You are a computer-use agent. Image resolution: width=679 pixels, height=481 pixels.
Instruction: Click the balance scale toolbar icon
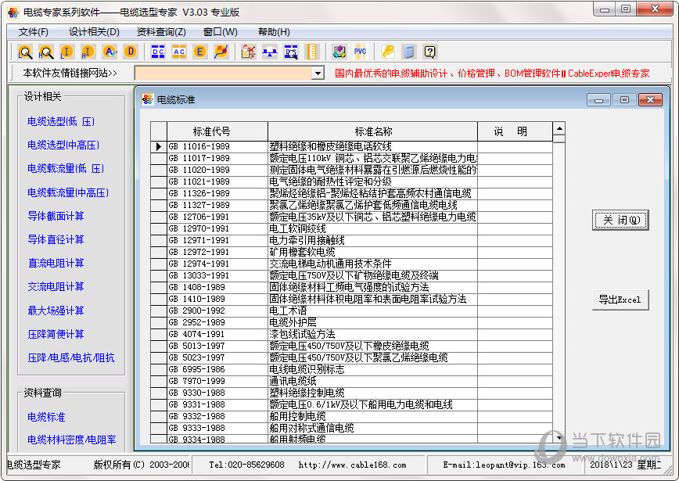click(270, 52)
